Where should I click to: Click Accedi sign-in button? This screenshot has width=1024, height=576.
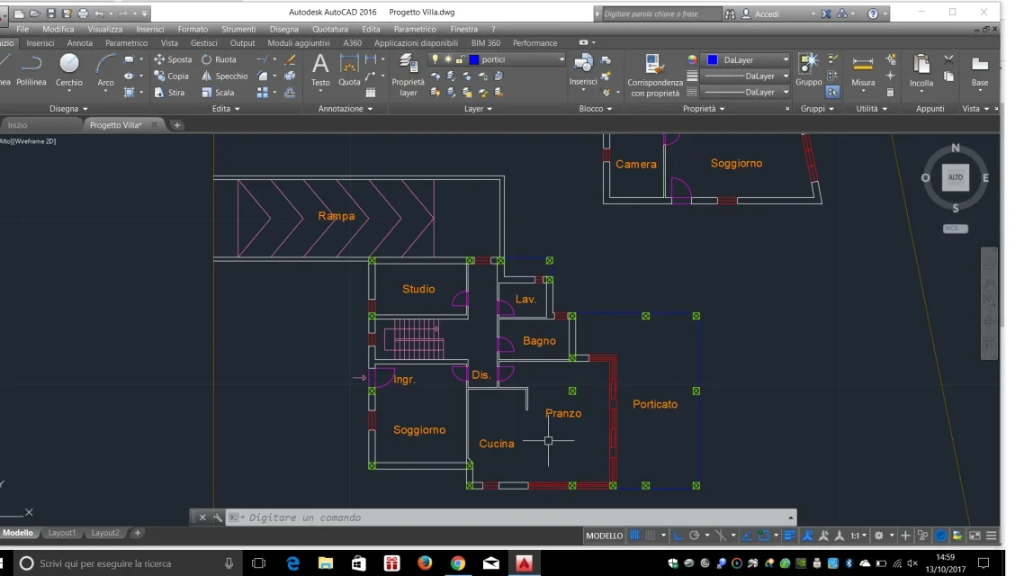point(761,13)
